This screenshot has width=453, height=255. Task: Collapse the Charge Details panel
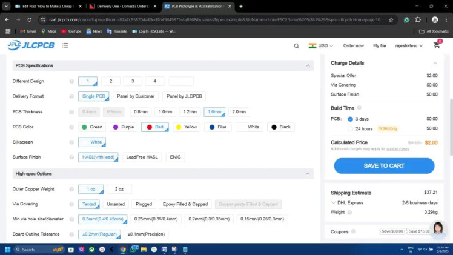[x=435, y=63]
